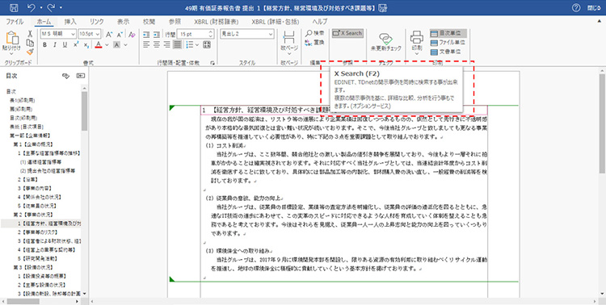Open the bullet list dropdown arrow

[197, 45]
